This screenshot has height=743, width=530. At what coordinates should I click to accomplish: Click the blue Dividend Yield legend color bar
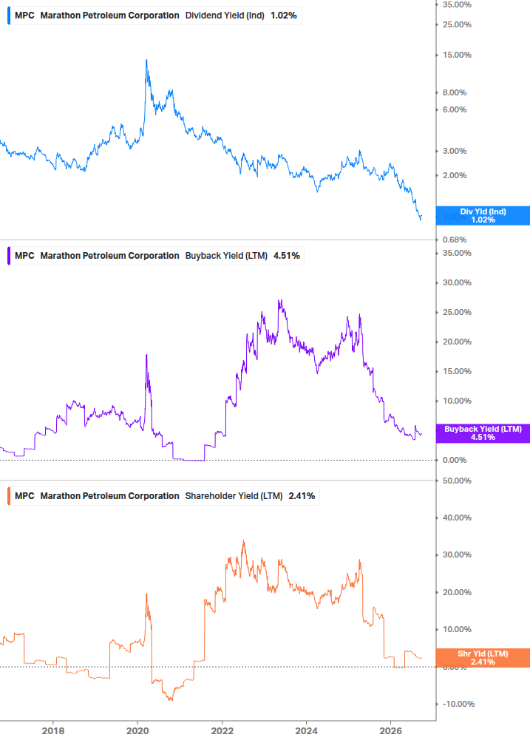9,16
